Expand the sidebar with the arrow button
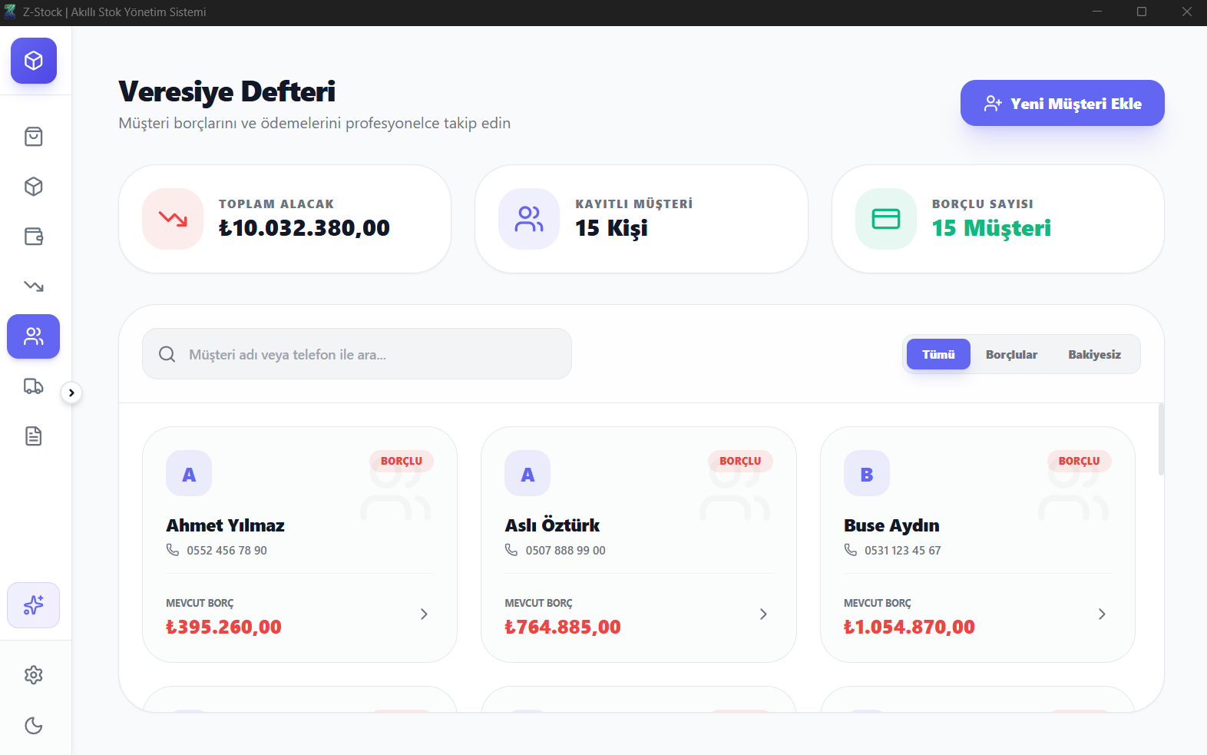The image size is (1207, 755). click(71, 392)
